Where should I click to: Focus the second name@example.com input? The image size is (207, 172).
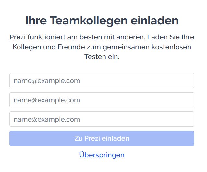(x=102, y=100)
